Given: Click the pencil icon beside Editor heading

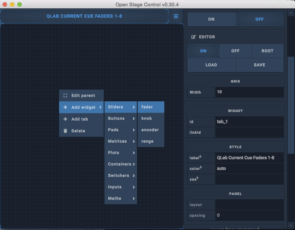Looking at the screenshot, I should pyautogui.click(x=193, y=37).
